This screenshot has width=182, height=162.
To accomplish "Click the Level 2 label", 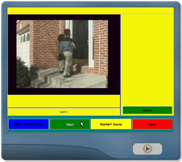I will click(x=64, y=112).
